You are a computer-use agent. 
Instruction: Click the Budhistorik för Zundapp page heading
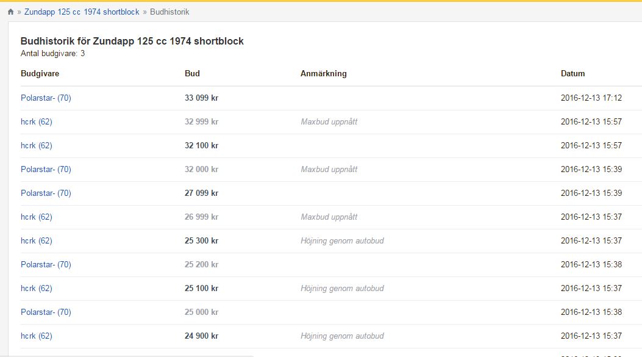click(x=132, y=41)
